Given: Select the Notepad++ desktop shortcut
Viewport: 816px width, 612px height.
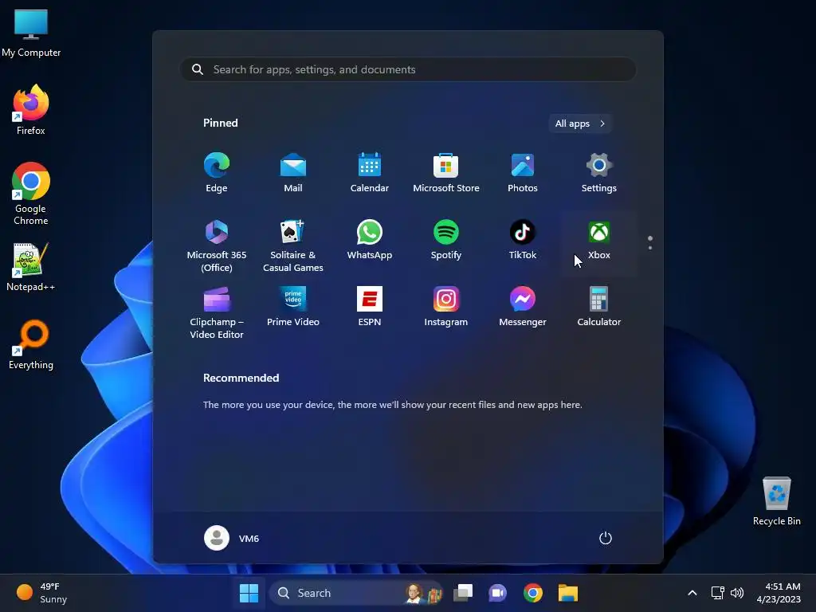Looking at the screenshot, I should [x=31, y=266].
